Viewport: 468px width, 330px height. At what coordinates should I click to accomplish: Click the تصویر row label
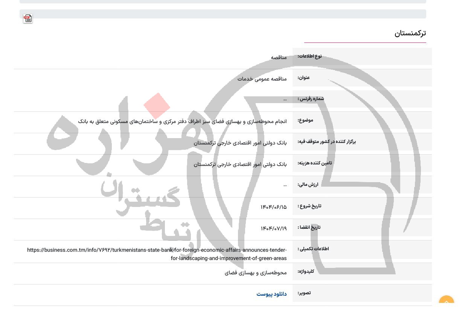[304, 293]
